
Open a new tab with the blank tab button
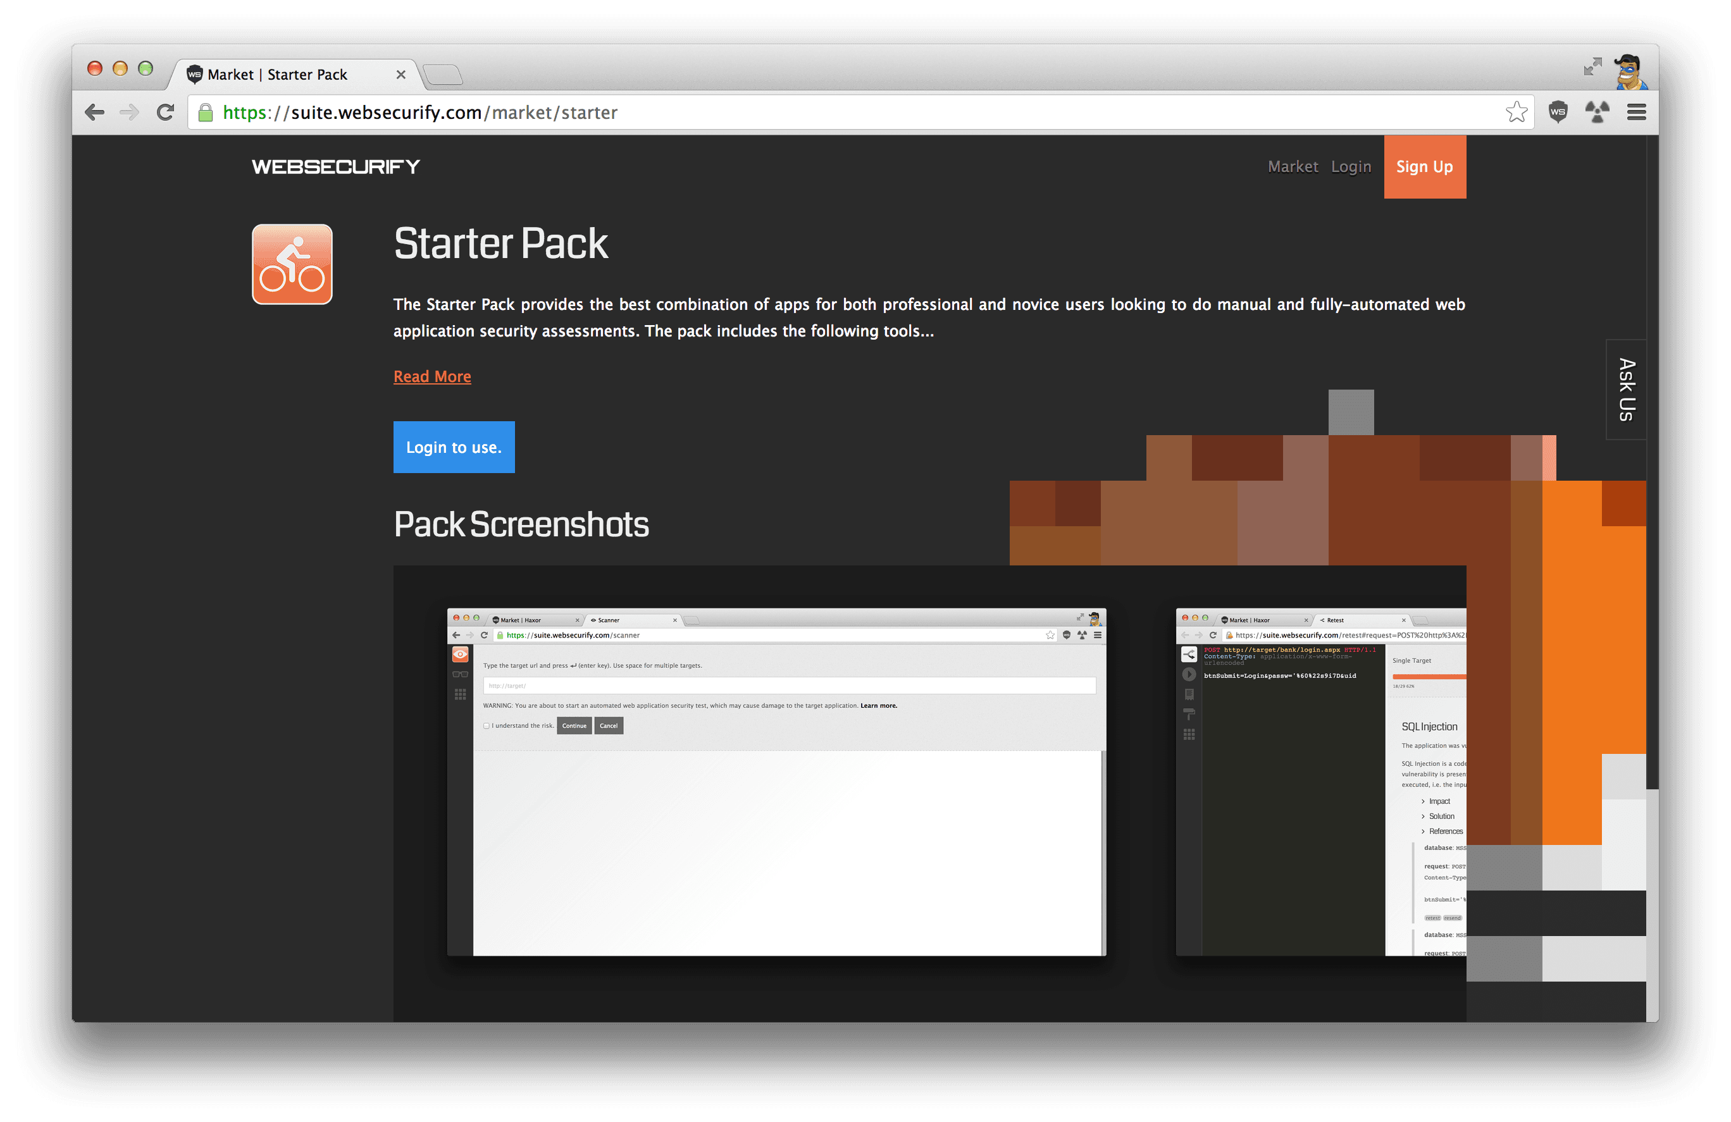pos(443,74)
